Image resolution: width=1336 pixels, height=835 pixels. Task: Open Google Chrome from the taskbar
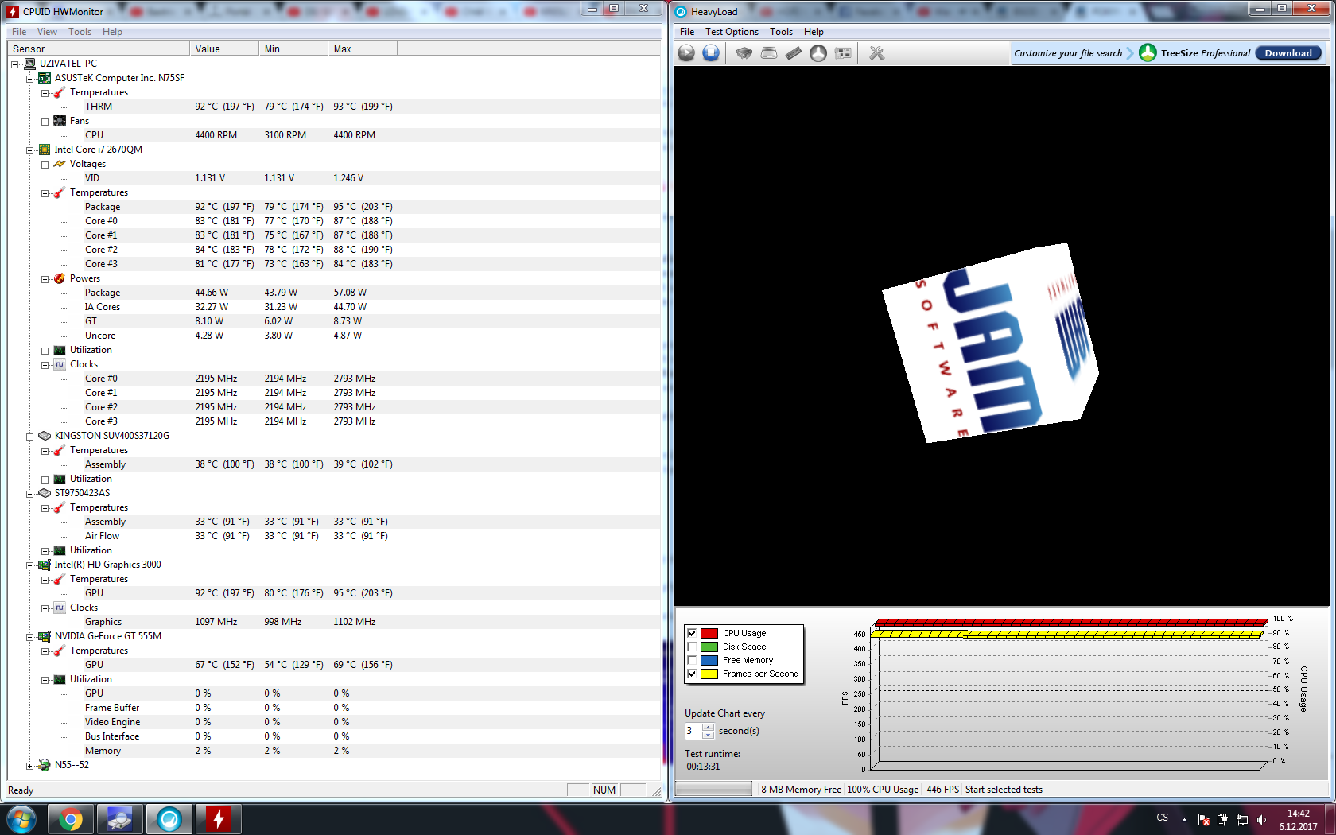coord(71,818)
